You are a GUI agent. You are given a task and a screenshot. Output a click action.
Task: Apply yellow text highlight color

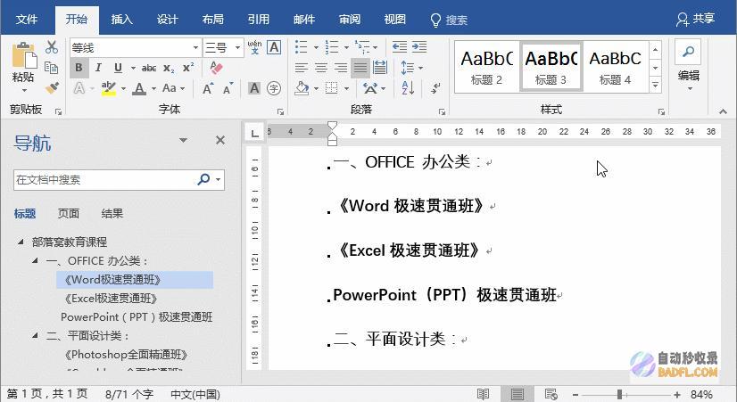pos(109,88)
